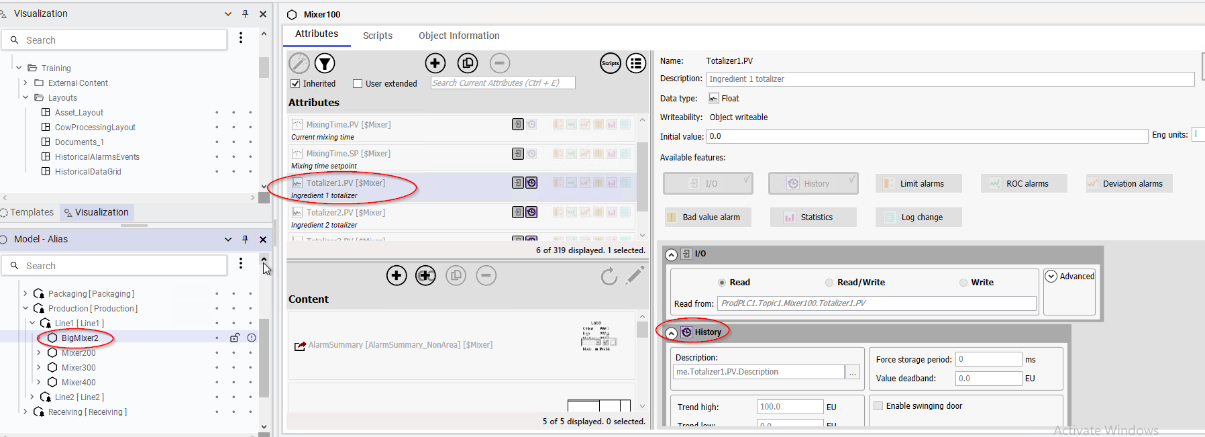Click the unlock padlock icon on BigMixer2 row

pos(235,338)
